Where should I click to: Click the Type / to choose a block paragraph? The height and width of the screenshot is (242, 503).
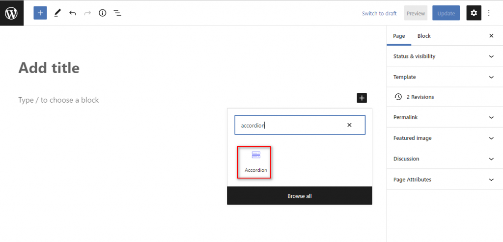(59, 100)
